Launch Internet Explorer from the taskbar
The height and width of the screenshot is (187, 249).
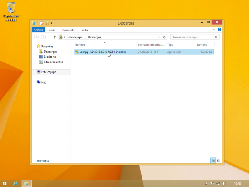pos(15,183)
